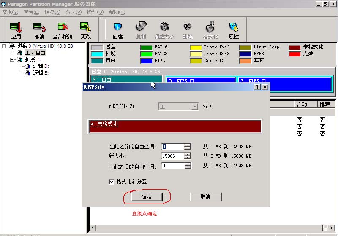Adjust the 新大小 spinner arrows
This screenshot has height=236, width=338.
[187, 156]
